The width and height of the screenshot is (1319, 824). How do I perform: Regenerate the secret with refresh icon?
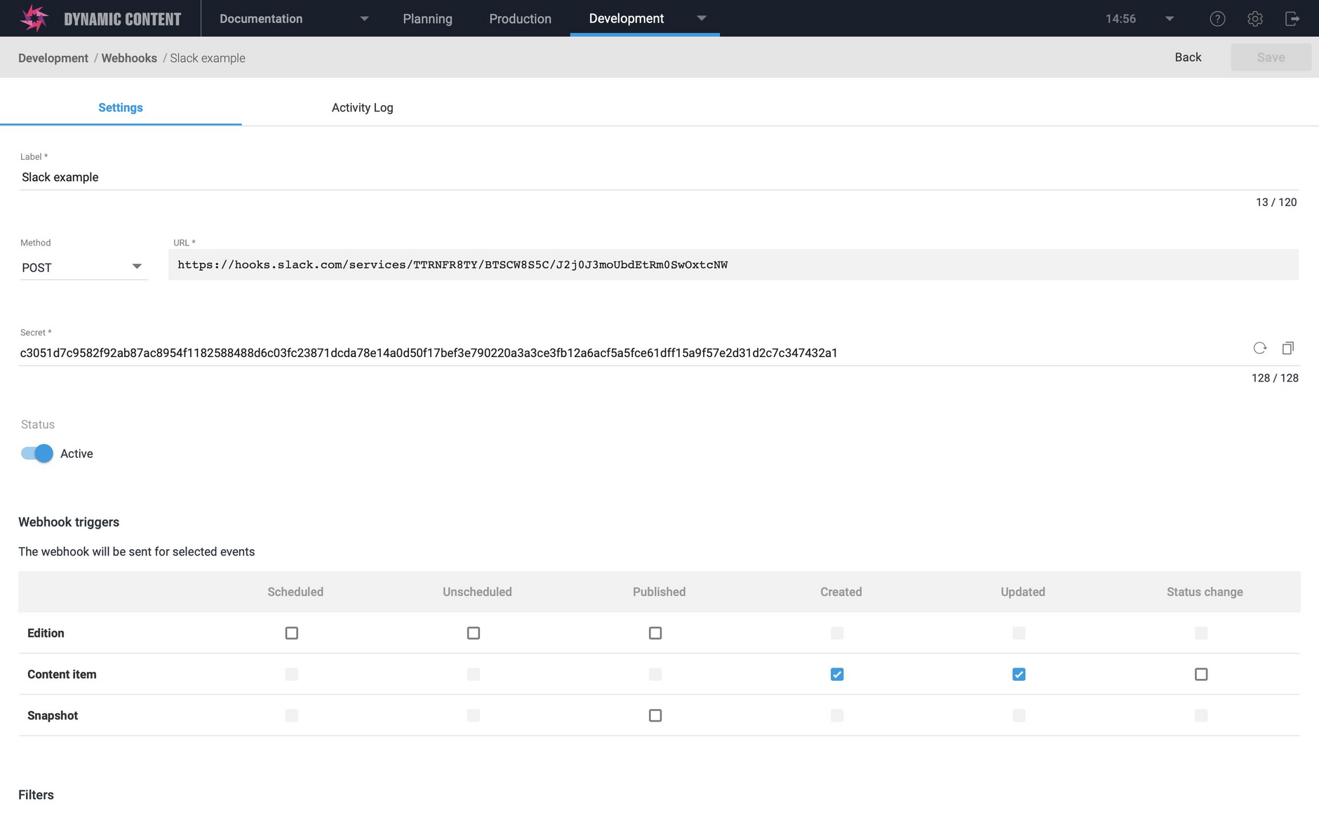pyautogui.click(x=1260, y=348)
